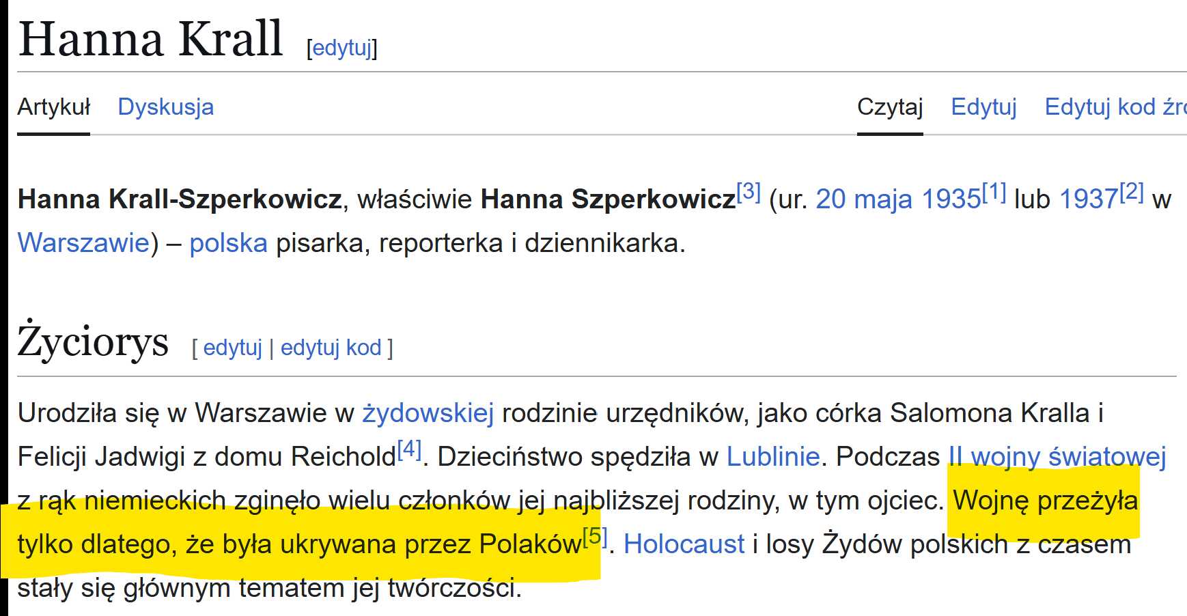The height and width of the screenshot is (616, 1187).
Task: Open the Edytuj tab
Action: pos(983,107)
